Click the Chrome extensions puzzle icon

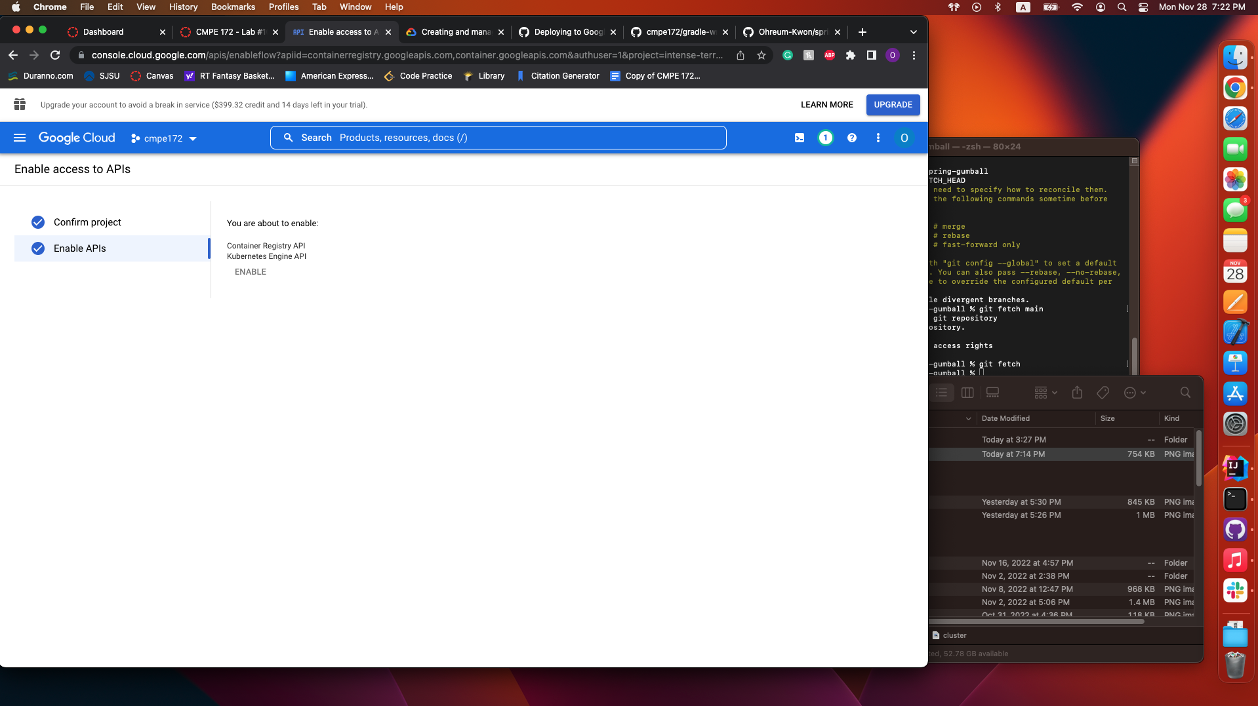point(851,55)
